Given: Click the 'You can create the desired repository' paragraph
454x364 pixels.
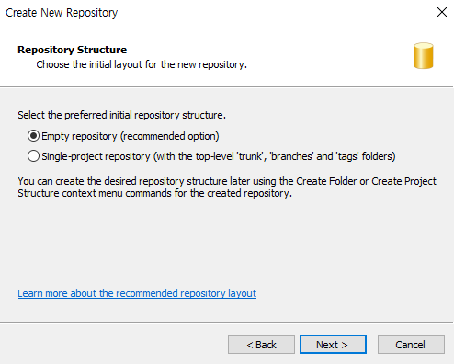Looking at the screenshot, I should pyautogui.click(x=227, y=188).
